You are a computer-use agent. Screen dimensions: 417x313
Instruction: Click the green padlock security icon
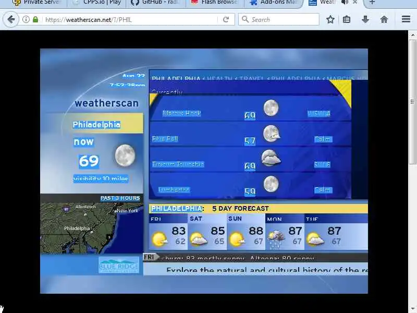tap(35, 19)
